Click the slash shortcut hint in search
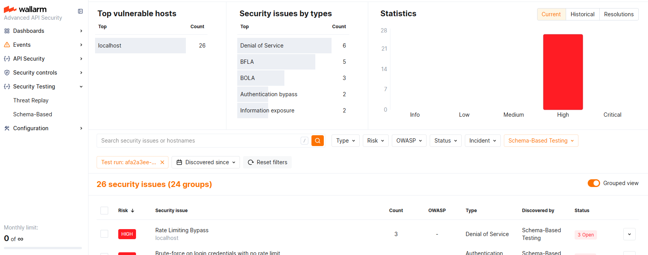648x255 pixels. pos(304,141)
